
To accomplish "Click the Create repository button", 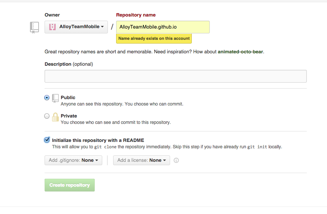I will click(70, 185).
